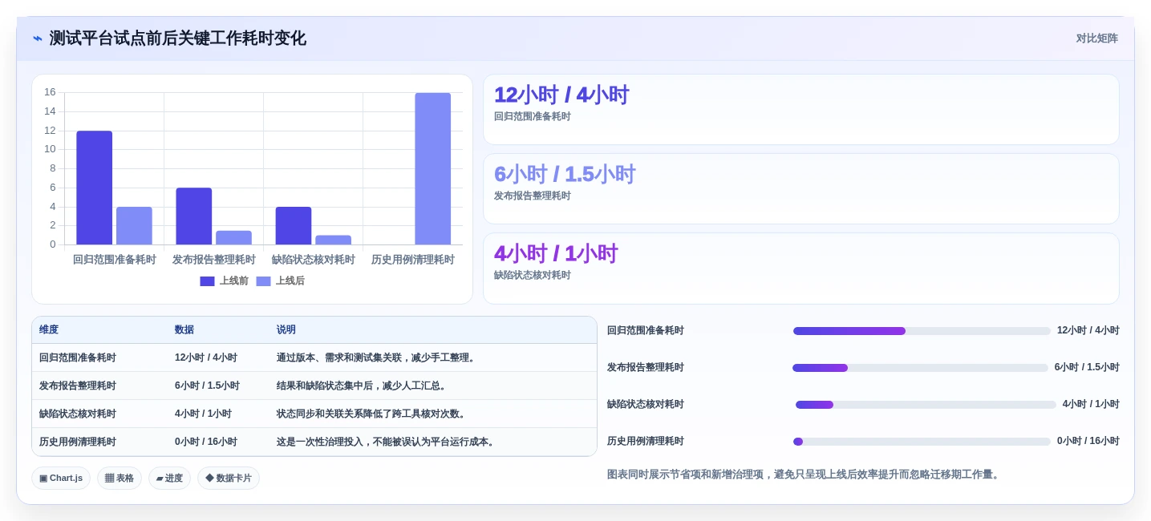The width and height of the screenshot is (1151, 521).
Task: Click progress label 回归范围准备耗时
Action: (646, 330)
